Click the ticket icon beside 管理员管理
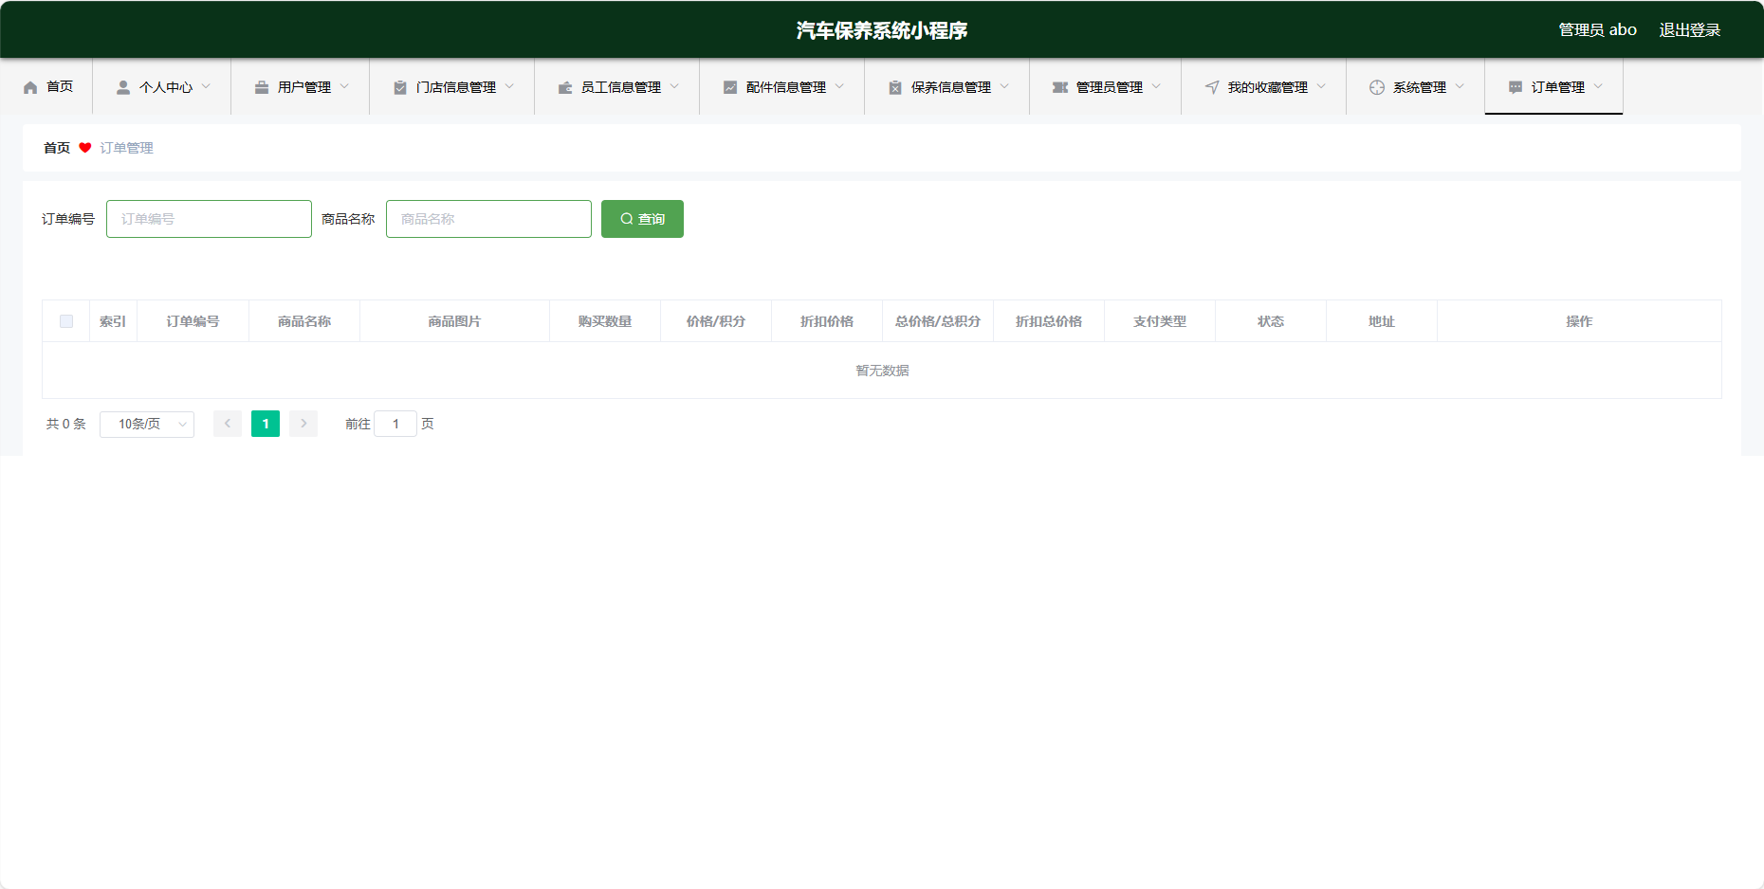The width and height of the screenshot is (1764, 889). 1060,87
